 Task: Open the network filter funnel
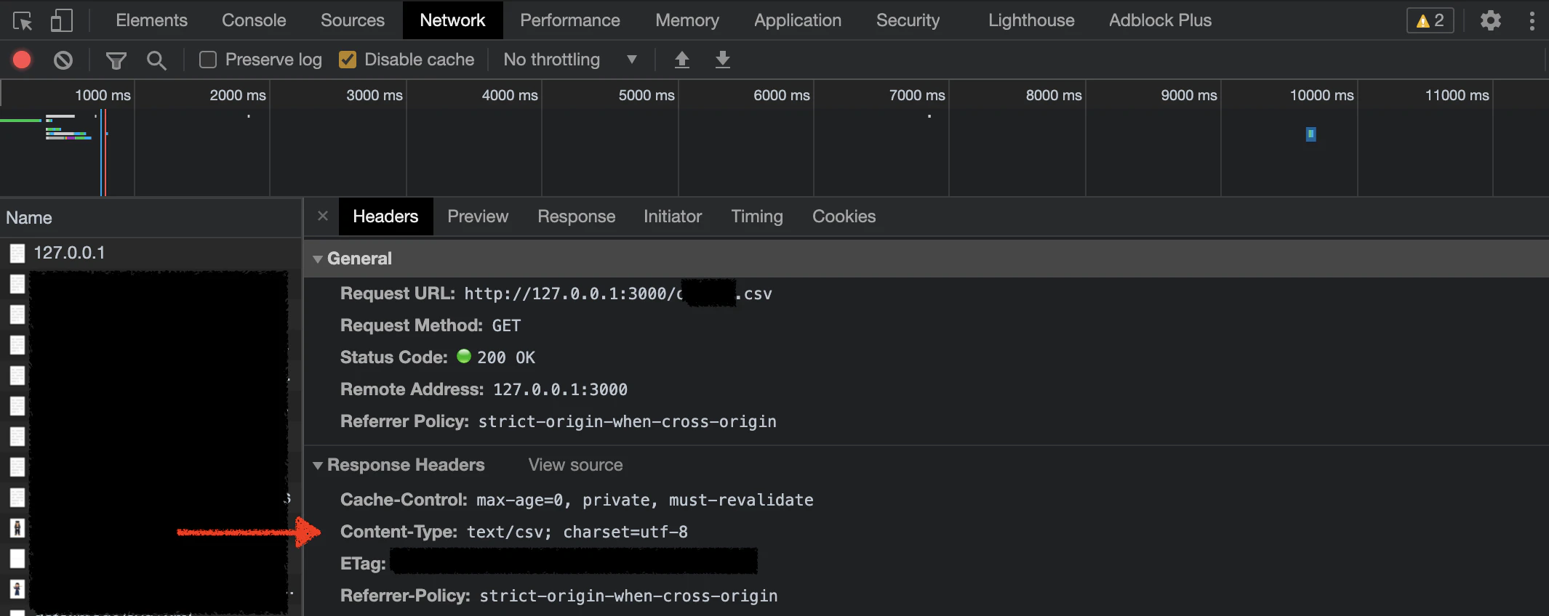coord(116,60)
